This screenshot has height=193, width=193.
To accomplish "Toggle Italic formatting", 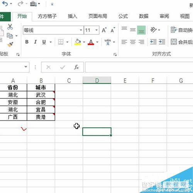I will (x=36, y=42).
